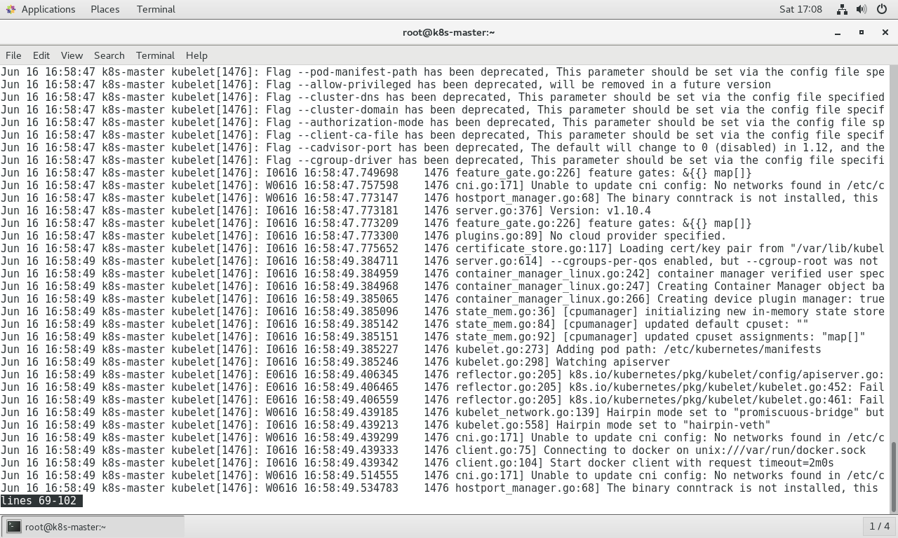Close the root@k8s-master terminal window

click(x=885, y=32)
